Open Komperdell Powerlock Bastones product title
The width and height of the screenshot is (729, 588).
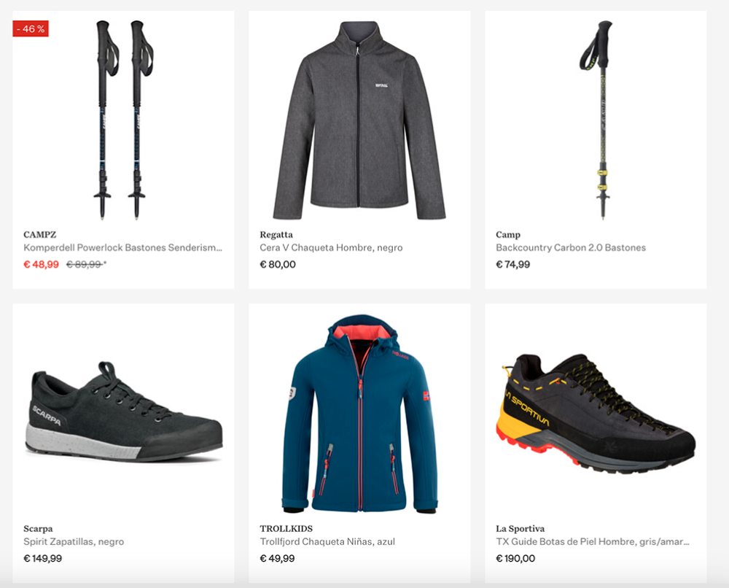point(122,247)
